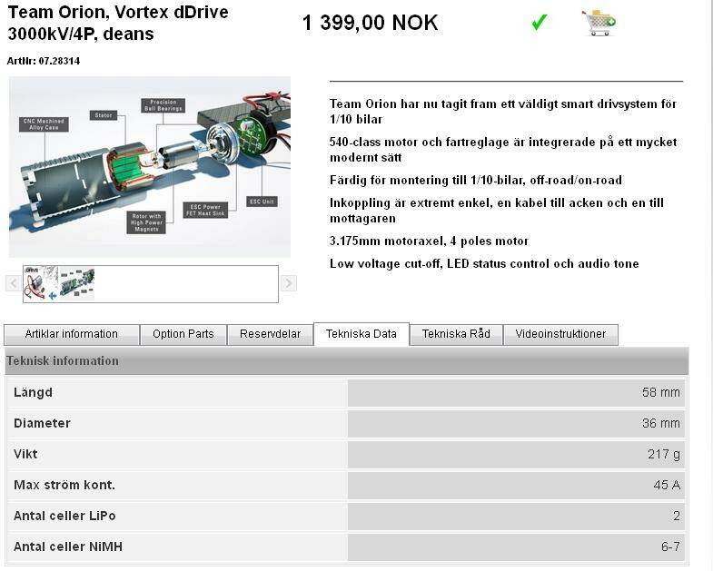The width and height of the screenshot is (713, 571).
Task: Click the first description line about smart drivsystem
Action: [x=503, y=112]
